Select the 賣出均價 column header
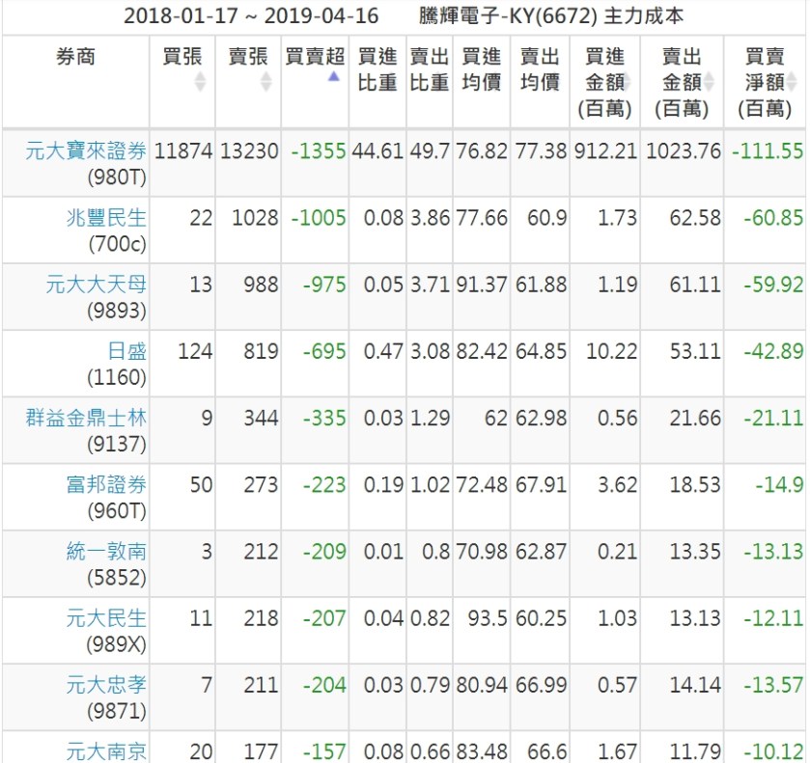The height and width of the screenshot is (763, 810). click(x=540, y=70)
